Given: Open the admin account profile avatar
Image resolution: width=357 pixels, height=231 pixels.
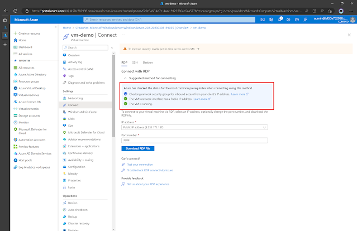Looking at the screenshot, I should 353,20.
